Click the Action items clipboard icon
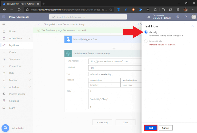This screenshot has height=133, width=197. (4, 38)
